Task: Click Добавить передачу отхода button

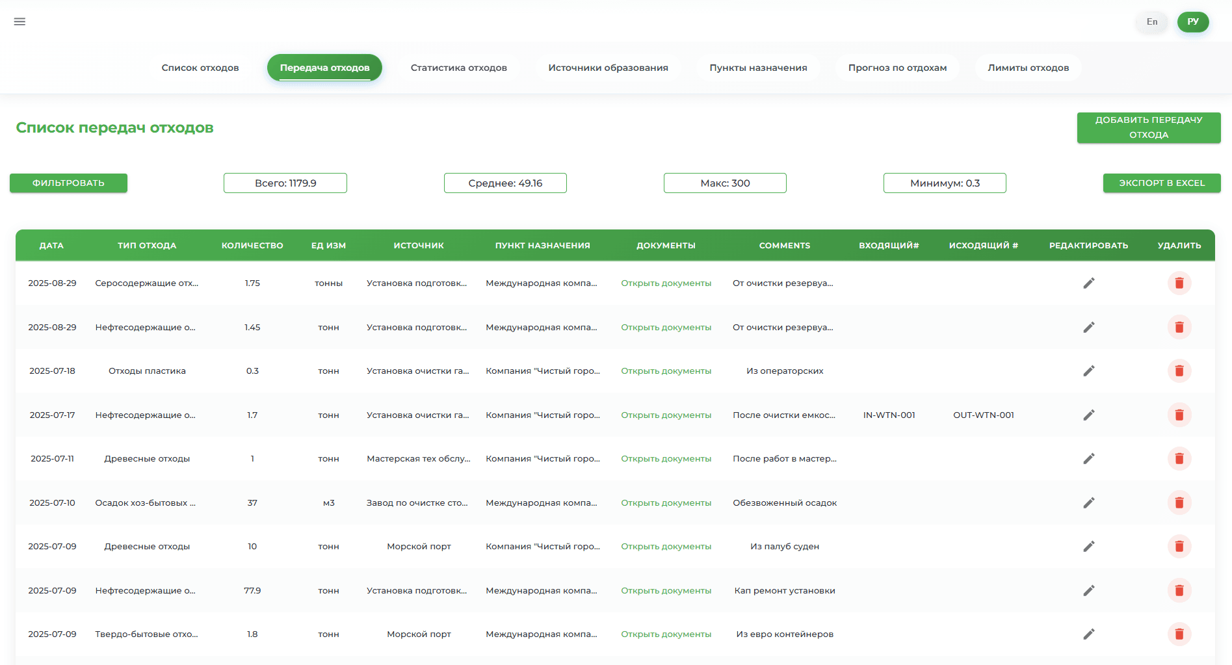Action: (x=1148, y=127)
